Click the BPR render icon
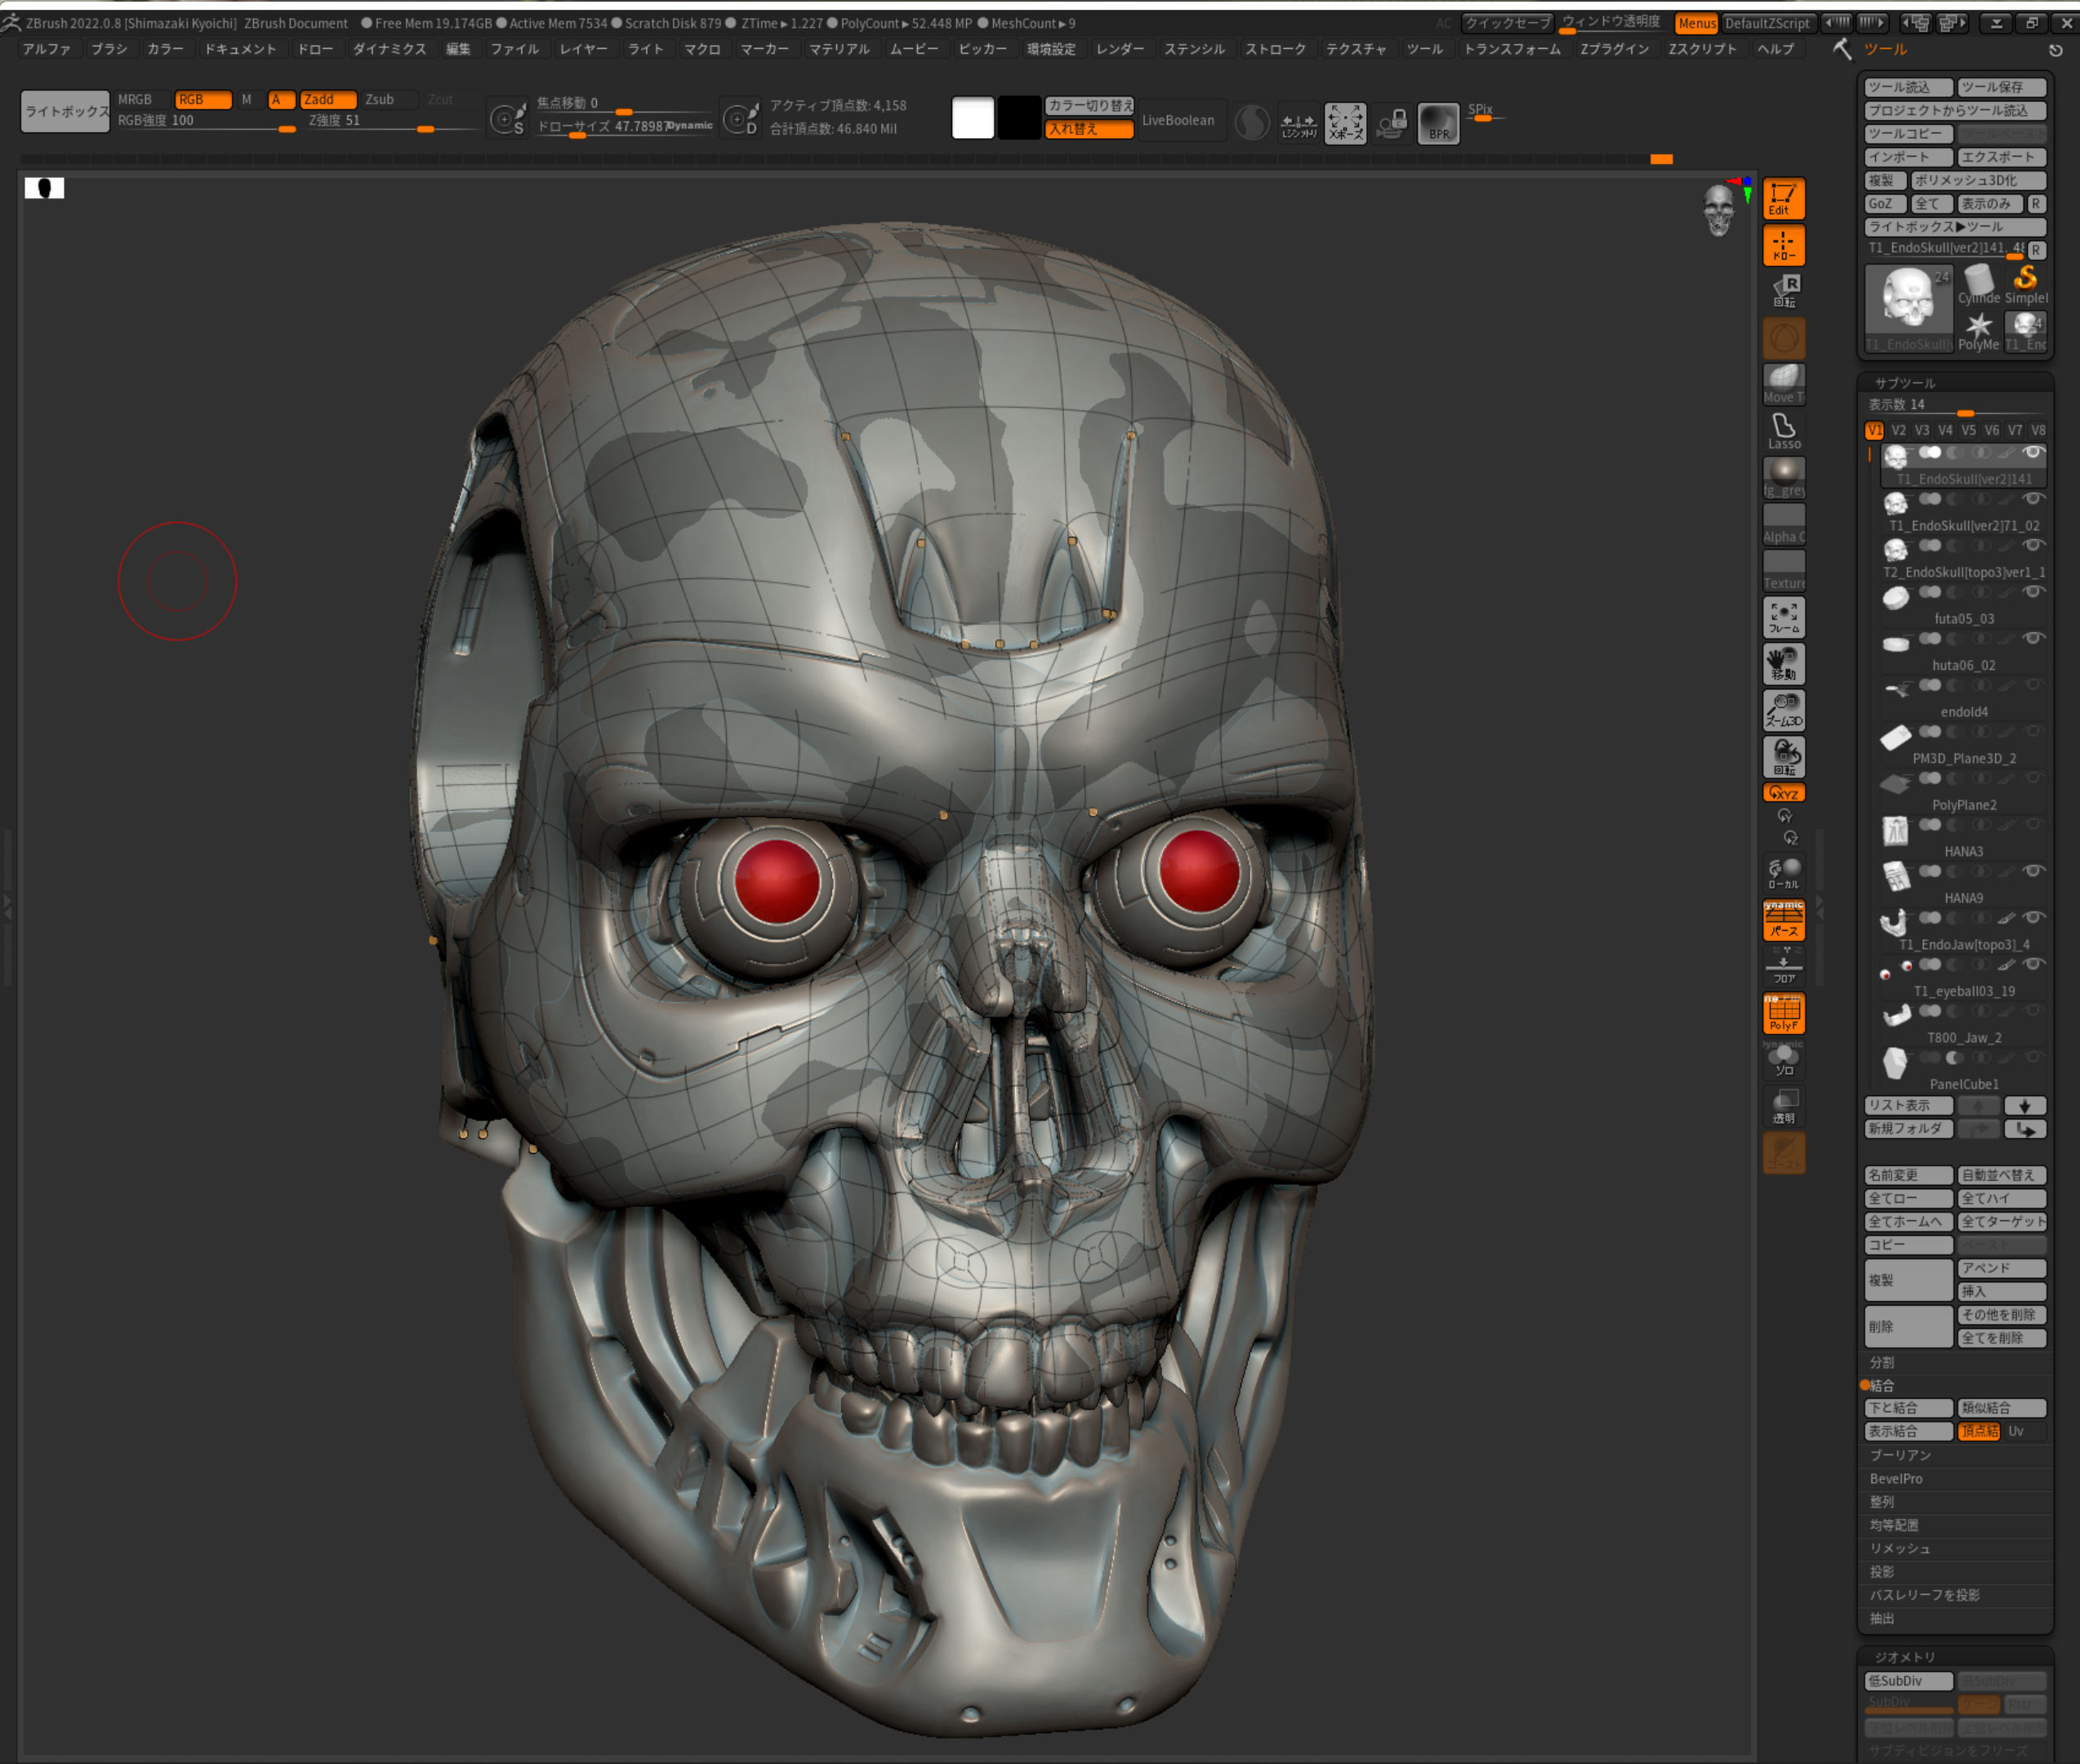Image resolution: width=2080 pixels, height=1764 pixels. pos(1438,124)
